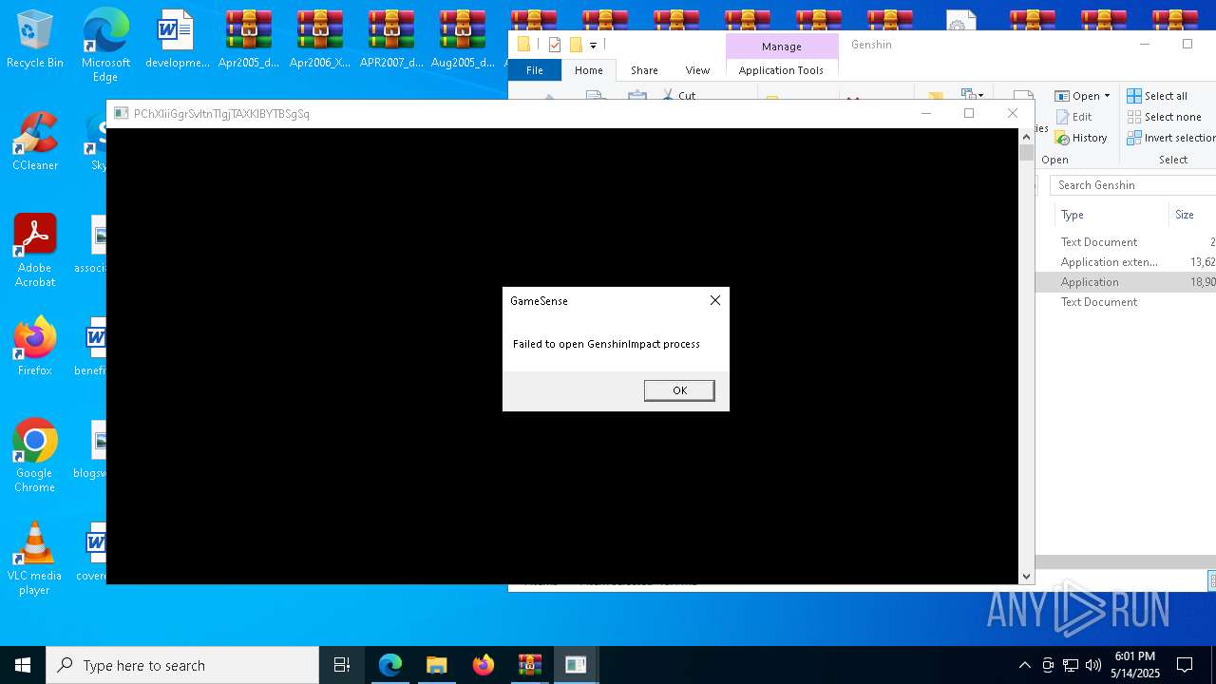
Task: Open the network icon in system tray
Action: [x=1071, y=665]
